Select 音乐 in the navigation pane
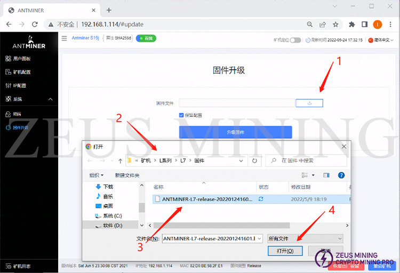The image size is (400, 273). pos(105,196)
